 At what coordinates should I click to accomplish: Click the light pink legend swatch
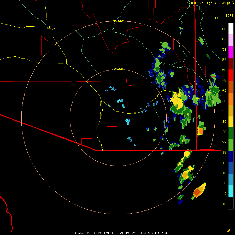tap(231, 40)
